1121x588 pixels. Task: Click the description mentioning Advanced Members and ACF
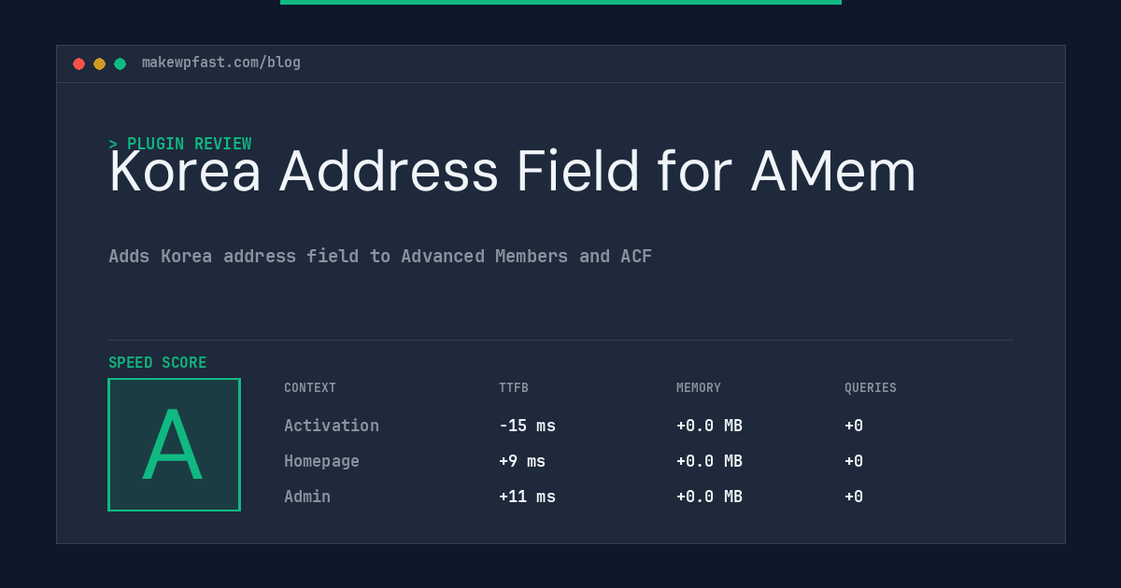click(x=380, y=256)
